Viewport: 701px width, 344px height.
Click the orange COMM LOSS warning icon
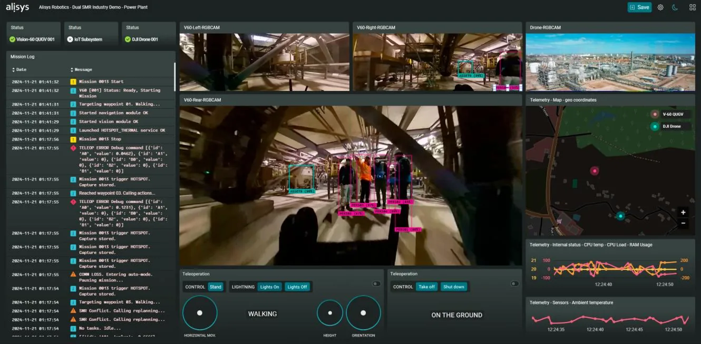(73, 275)
